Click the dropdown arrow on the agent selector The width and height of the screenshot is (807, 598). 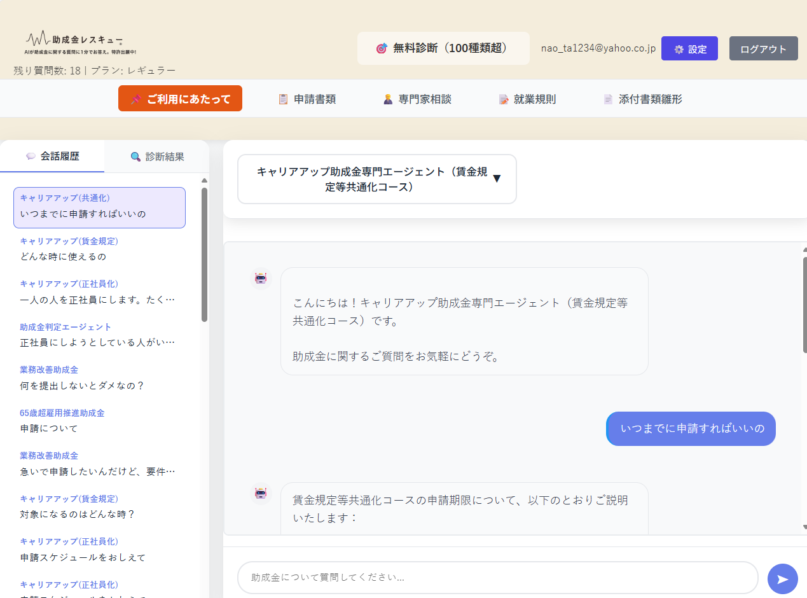point(497,179)
